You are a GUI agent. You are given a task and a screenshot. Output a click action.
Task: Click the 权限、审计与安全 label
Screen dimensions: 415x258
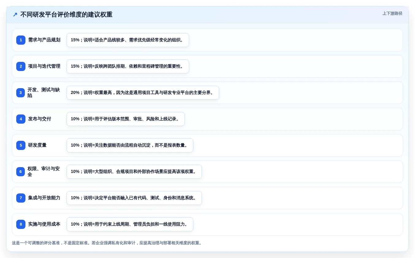click(x=44, y=172)
